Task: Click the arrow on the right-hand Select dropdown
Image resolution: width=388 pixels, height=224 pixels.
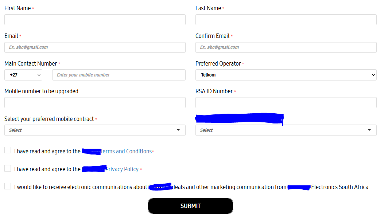Action: tap(369, 130)
